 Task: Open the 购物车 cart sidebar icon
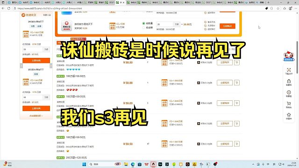click(289, 105)
